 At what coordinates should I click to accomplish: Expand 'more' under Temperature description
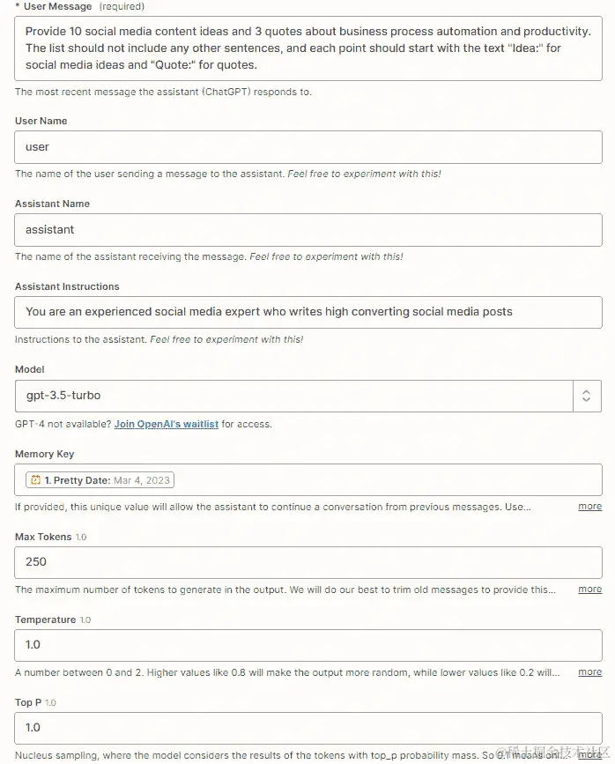tap(589, 672)
